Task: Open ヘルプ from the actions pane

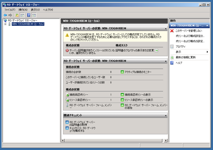Action: 179,63
